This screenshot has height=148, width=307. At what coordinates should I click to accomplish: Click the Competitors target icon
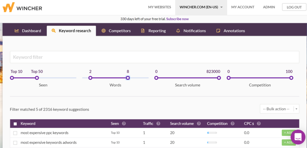[x=104, y=31]
